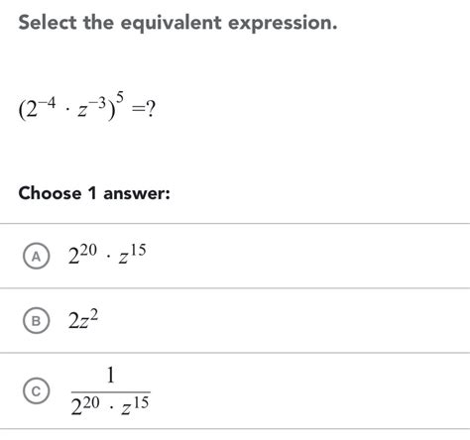Viewport: 470px width, 440px height.
Task: Select radio option B
Action: click(37, 320)
